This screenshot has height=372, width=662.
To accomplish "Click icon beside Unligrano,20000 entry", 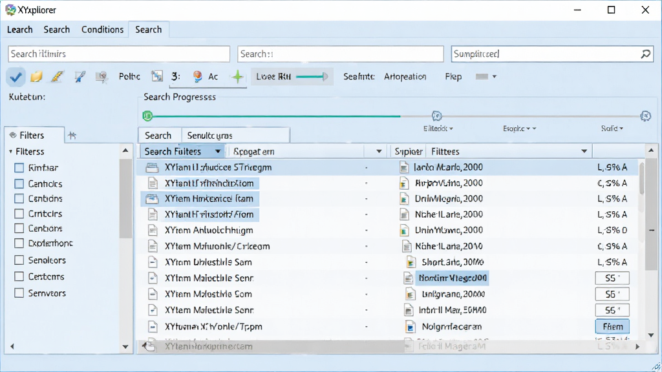I will [409, 294].
